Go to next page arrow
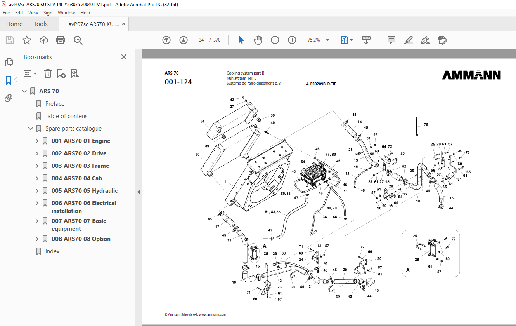The width and height of the screenshot is (516, 326). coord(184,40)
